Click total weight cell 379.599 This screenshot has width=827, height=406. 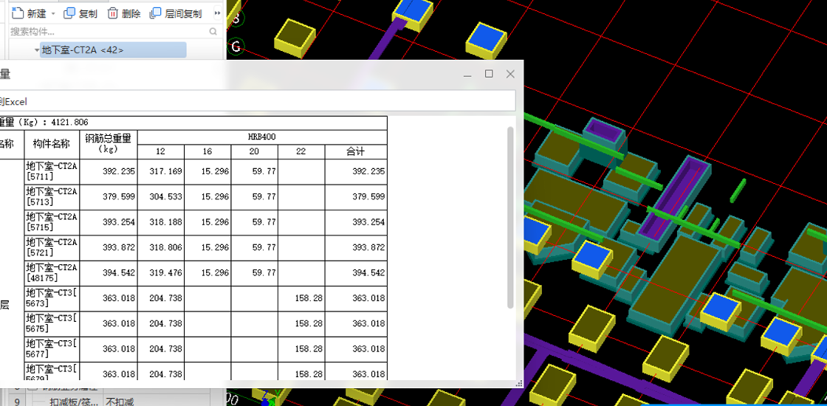point(108,197)
